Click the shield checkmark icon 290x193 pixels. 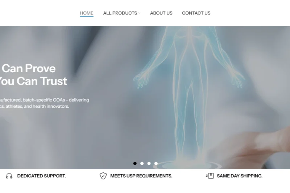[103, 176]
